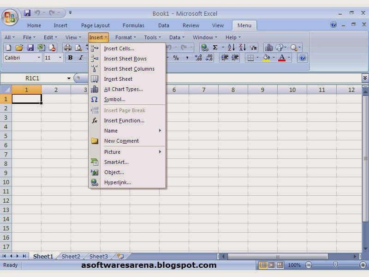Click the Zoom In plus button

(x=363, y=265)
